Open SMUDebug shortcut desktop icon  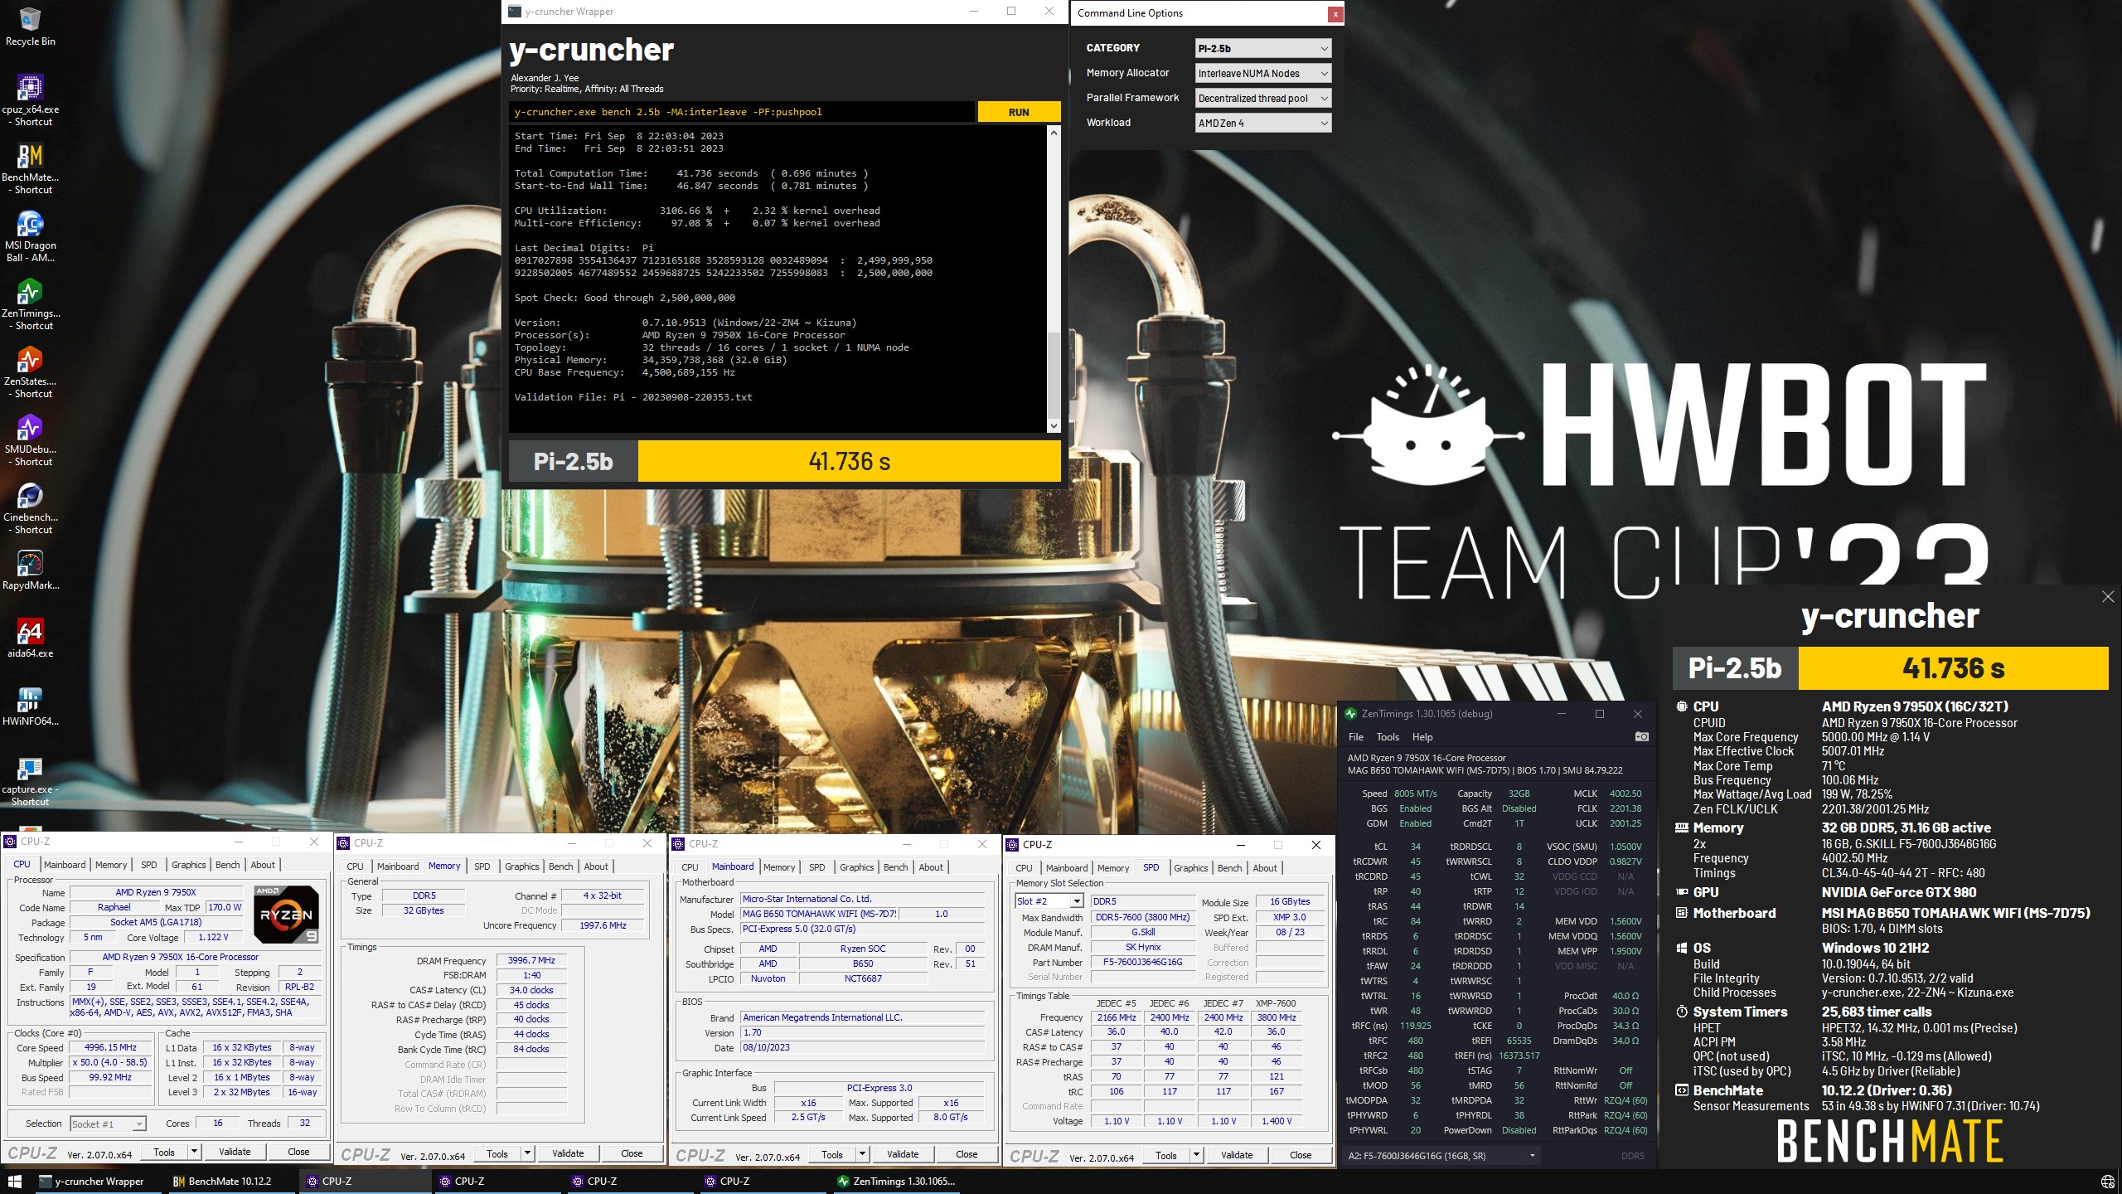pos(30,440)
